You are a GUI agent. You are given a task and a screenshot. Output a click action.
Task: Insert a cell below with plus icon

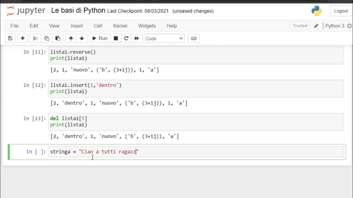[23, 38]
